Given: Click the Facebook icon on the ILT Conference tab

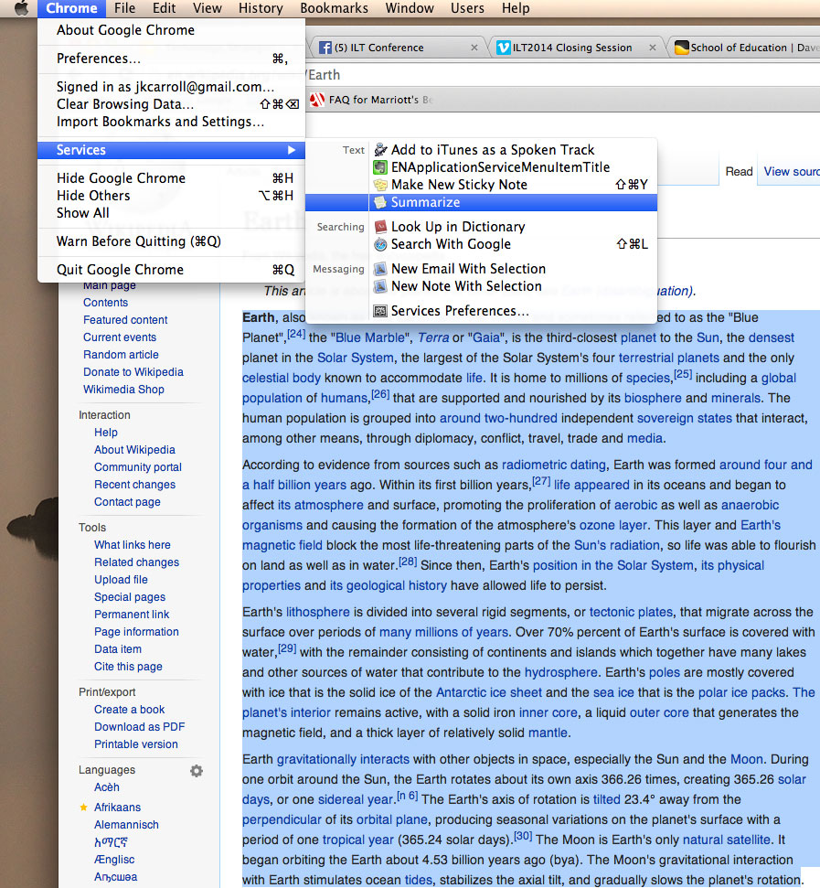Looking at the screenshot, I should [324, 47].
